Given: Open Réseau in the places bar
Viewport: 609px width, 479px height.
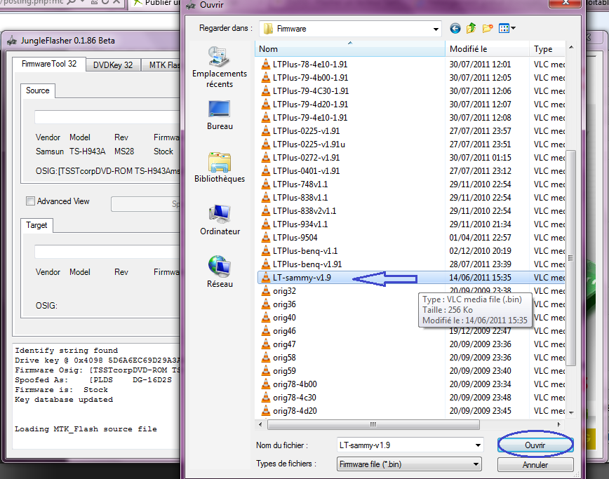Looking at the screenshot, I should (220, 271).
